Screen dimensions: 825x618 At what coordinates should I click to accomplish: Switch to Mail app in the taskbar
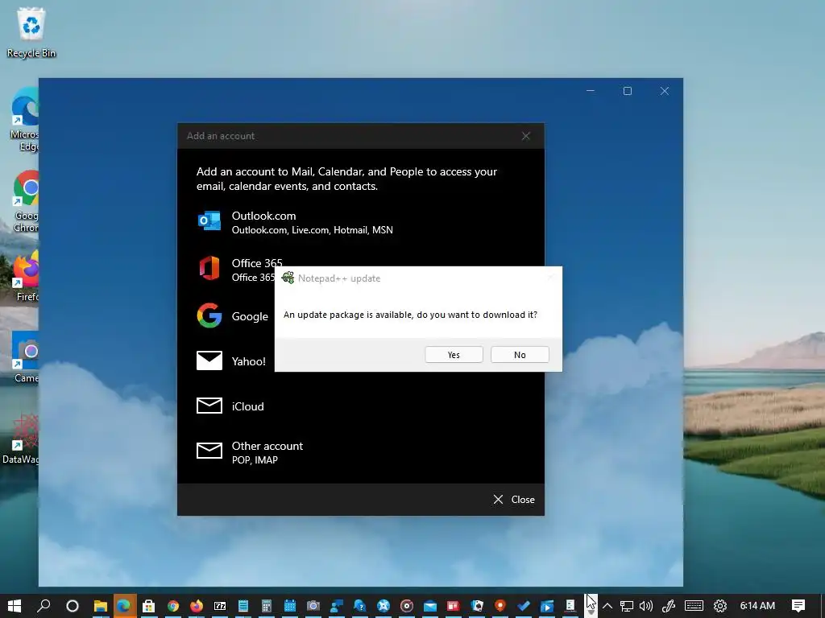click(x=430, y=606)
